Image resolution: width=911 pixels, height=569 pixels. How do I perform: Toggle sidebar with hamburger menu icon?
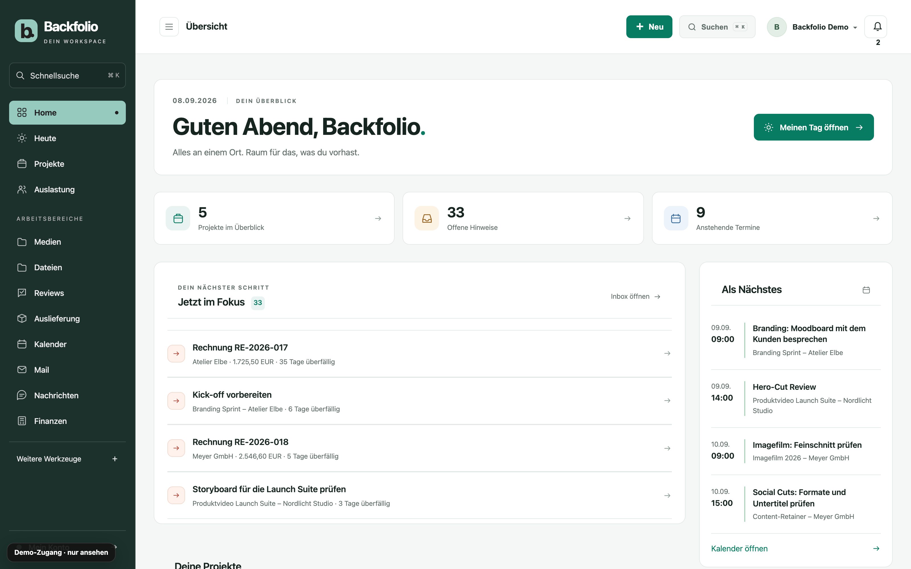tap(169, 27)
